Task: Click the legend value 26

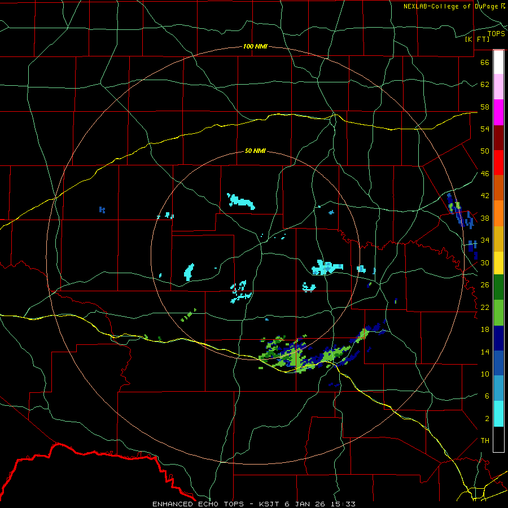Action: pos(485,285)
